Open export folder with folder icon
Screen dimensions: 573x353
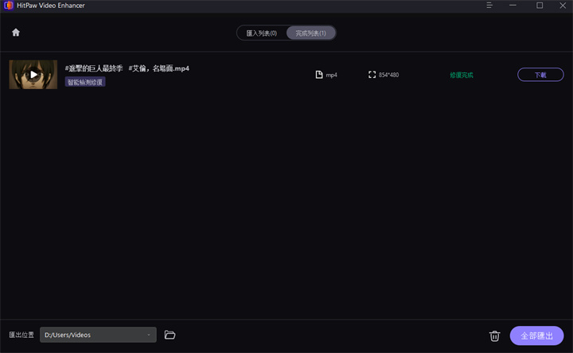(x=170, y=335)
